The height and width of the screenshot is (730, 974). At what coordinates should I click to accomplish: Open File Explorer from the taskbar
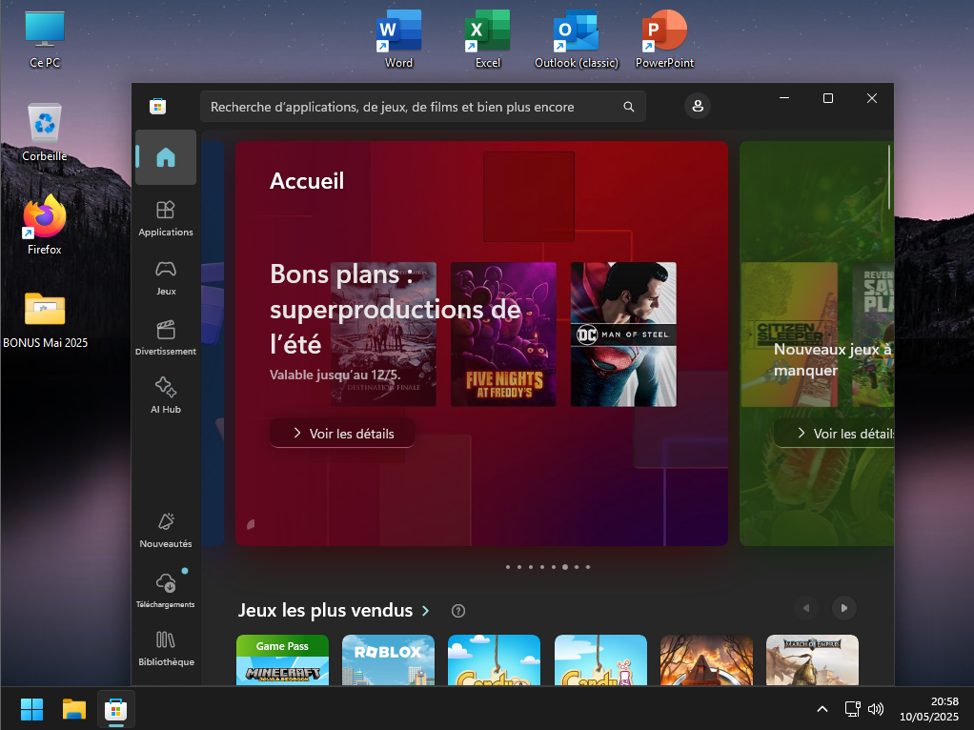click(74, 709)
